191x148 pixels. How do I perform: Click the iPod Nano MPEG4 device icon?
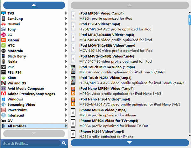pyautogui.click(x=73, y=91)
